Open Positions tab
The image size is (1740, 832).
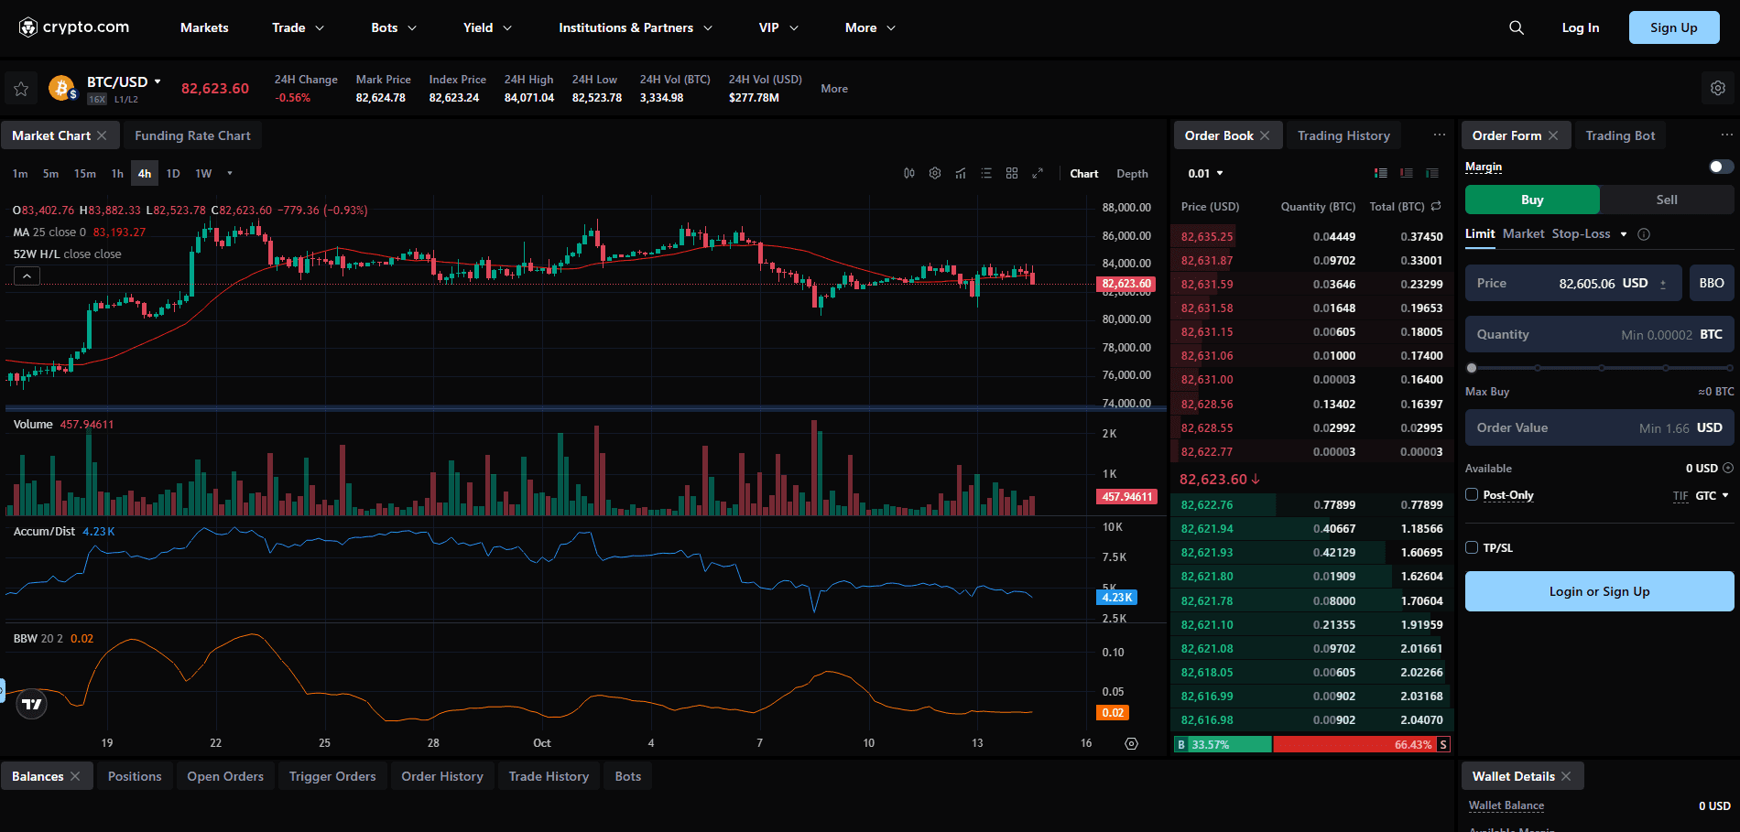click(x=135, y=776)
